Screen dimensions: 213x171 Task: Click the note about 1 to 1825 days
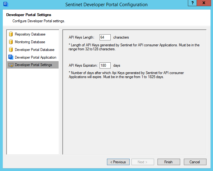point(126,75)
